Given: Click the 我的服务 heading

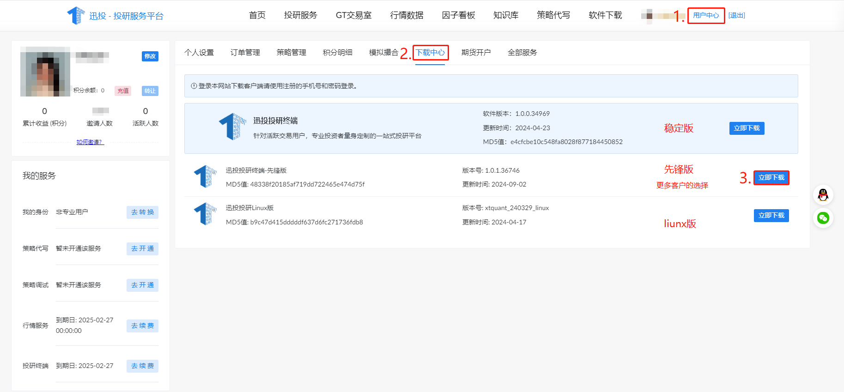Looking at the screenshot, I should point(39,176).
